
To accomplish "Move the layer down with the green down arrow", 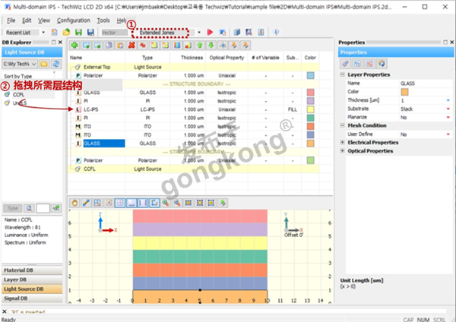I will (x=211, y=46).
